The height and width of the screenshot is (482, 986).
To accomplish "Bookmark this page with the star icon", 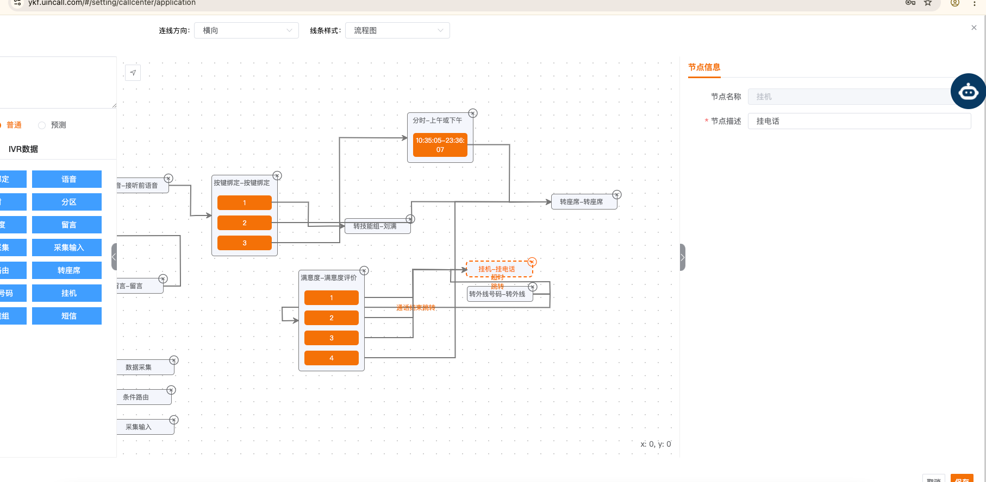I will click(928, 3).
